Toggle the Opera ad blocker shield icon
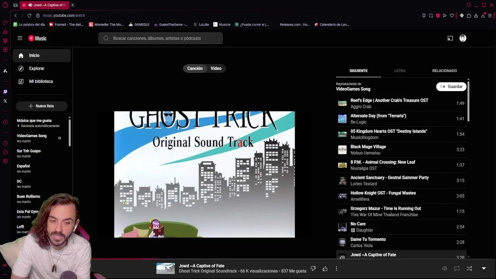The height and width of the screenshot is (279, 496). 438,15
